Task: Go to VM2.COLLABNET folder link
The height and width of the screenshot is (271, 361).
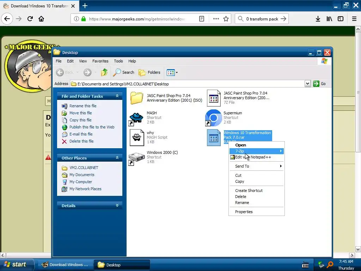Action: (84, 168)
